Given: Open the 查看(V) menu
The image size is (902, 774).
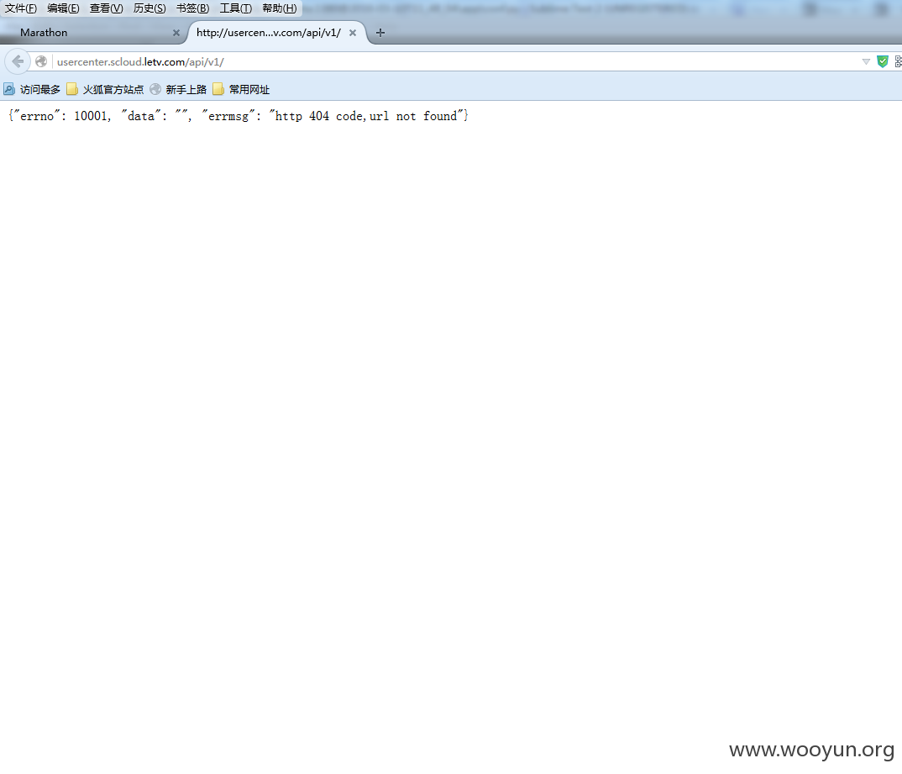Looking at the screenshot, I should [x=107, y=8].
